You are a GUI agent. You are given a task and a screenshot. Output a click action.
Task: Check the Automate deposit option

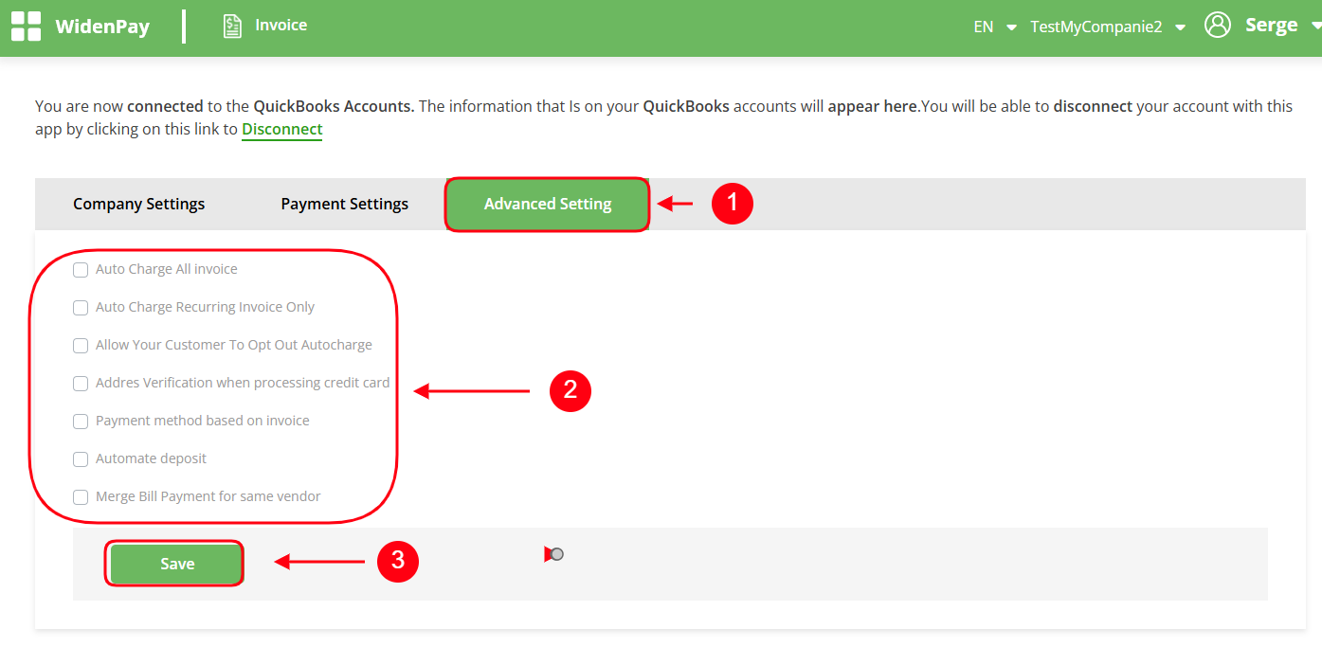pyautogui.click(x=81, y=459)
